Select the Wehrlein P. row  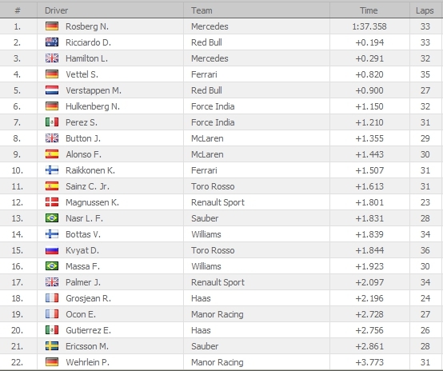point(221,362)
